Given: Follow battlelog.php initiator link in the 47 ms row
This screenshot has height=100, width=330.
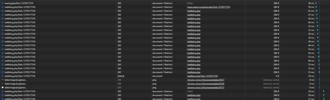Looking at the screenshot, I should 194,15.
